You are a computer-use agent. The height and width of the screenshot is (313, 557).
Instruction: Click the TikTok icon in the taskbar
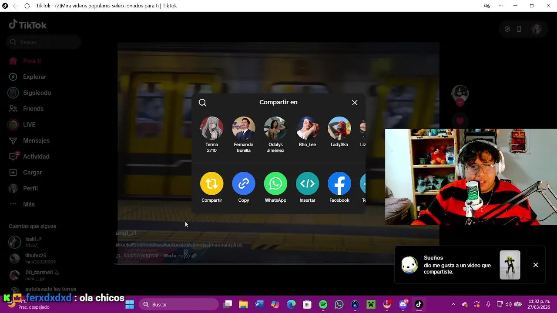tap(419, 304)
